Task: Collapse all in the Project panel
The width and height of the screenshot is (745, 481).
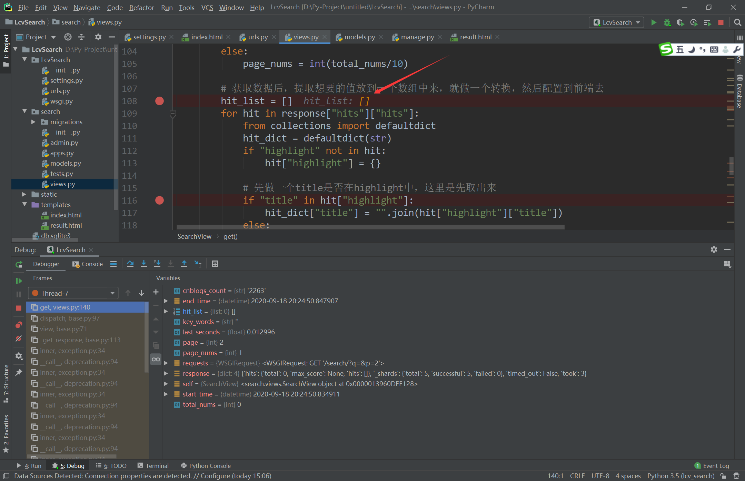Action: pos(81,37)
